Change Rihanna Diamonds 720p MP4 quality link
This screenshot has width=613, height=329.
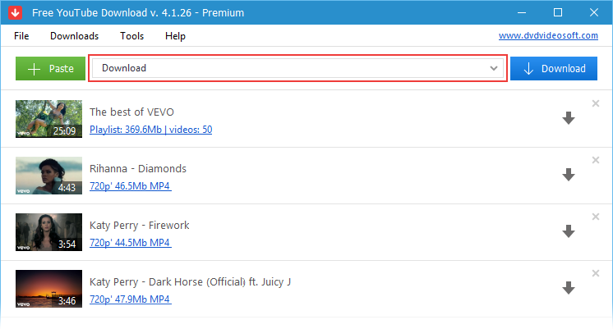click(x=130, y=186)
